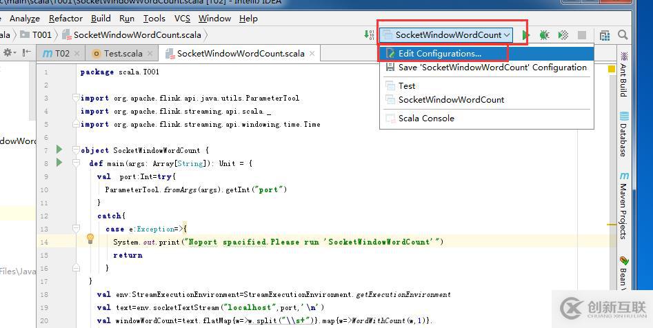Collapse the object fold marker line 7
Screen dimensions: 653x328
click(x=76, y=150)
